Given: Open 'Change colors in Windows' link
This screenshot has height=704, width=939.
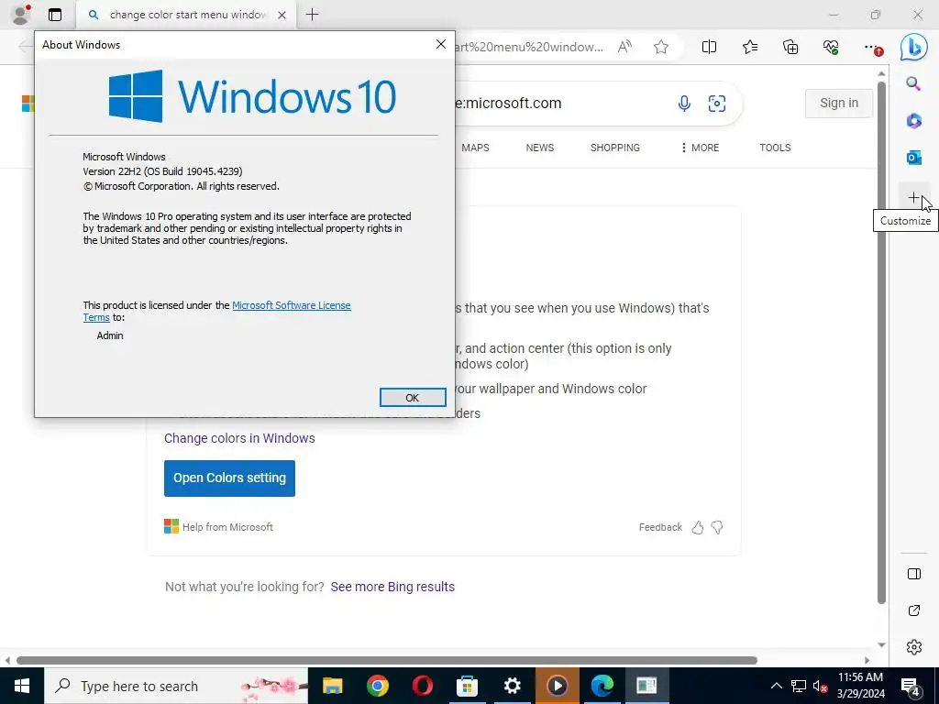Looking at the screenshot, I should 239,438.
